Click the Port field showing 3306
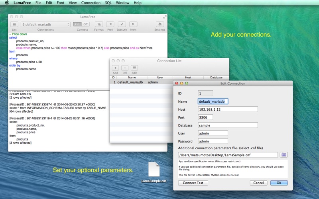Viewport: 319px width, 199px height. (x=205, y=117)
